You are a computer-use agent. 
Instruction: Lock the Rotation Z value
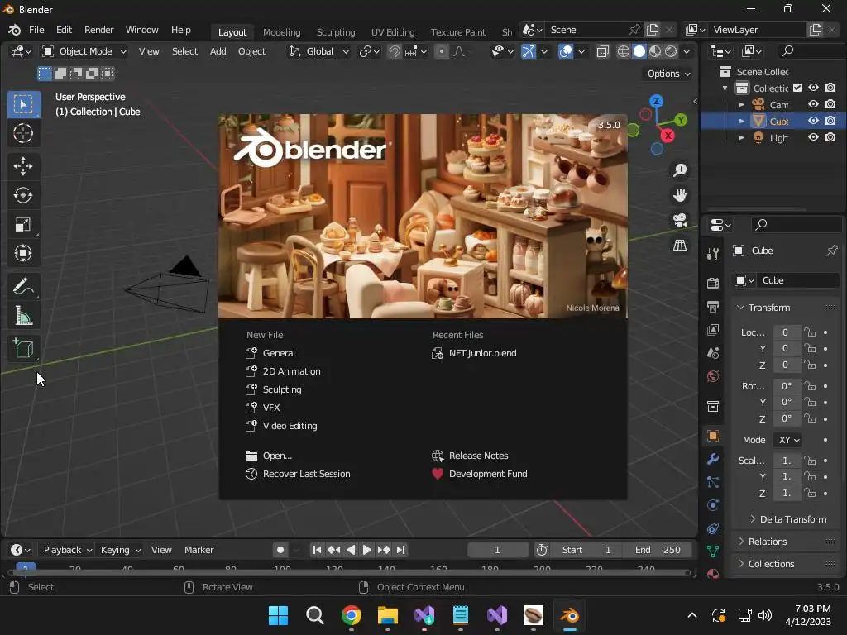click(x=809, y=419)
